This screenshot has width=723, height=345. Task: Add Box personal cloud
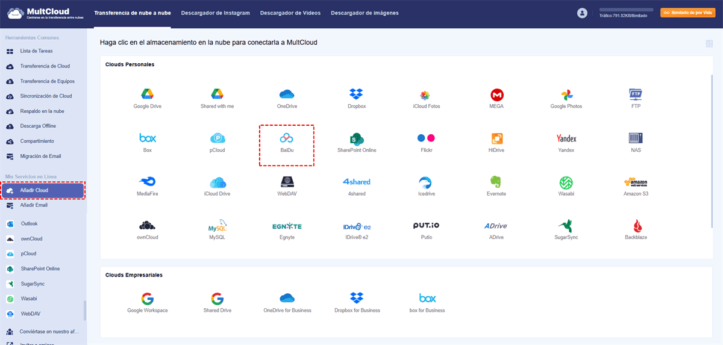[x=148, y=143]
